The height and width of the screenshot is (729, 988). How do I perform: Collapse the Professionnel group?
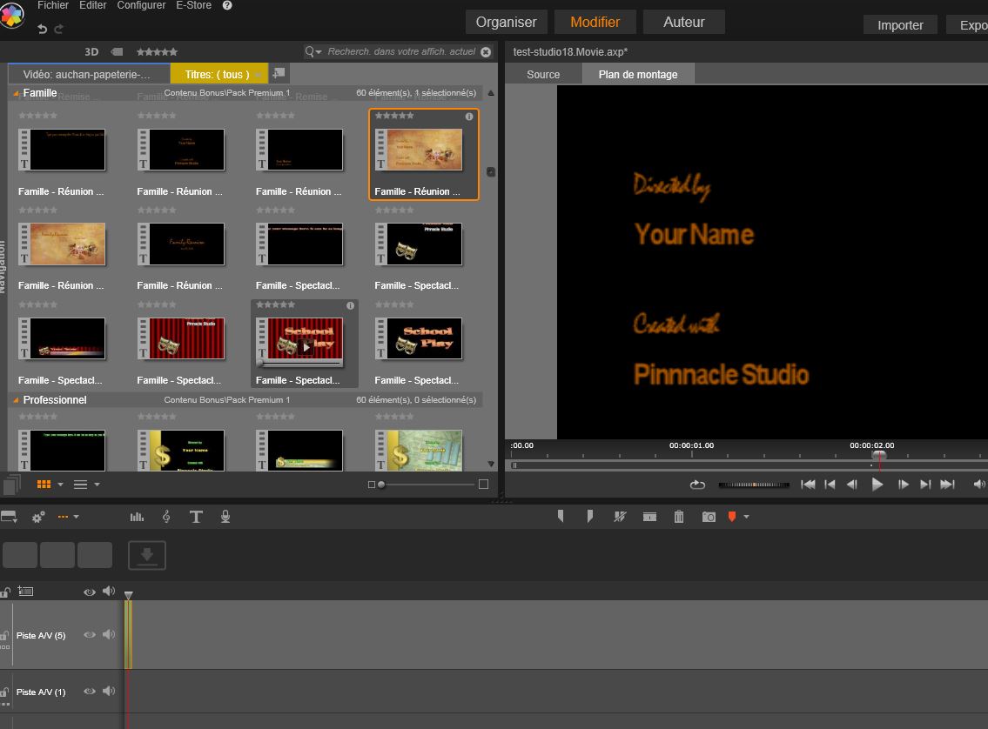[x=16, y=400]
